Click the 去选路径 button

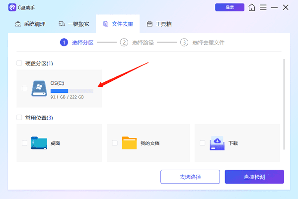[190, 177]
